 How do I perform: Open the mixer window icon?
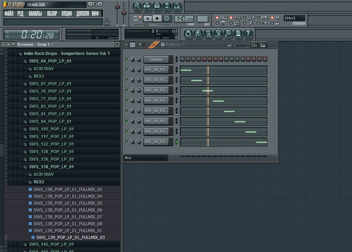[177, 6]
